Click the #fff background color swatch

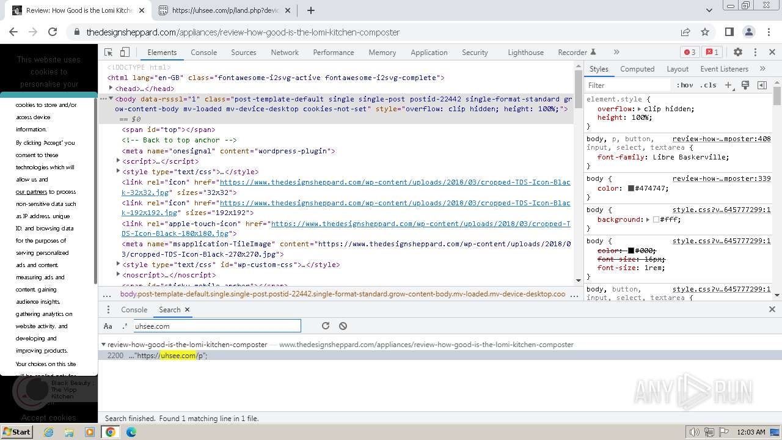(656, 219)
